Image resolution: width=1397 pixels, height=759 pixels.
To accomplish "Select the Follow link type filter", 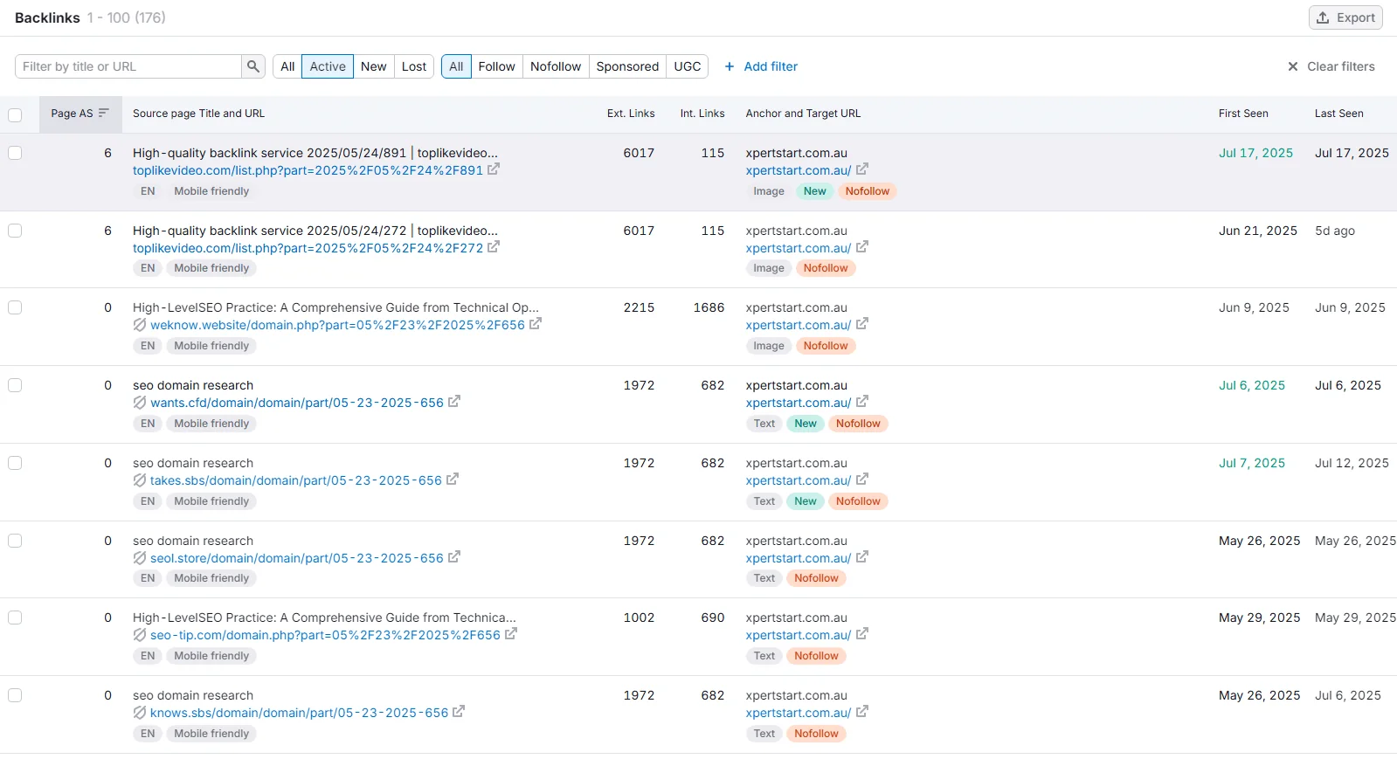I will 497,66.
